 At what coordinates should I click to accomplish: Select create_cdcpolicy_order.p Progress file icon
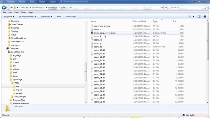click(92, 33)
